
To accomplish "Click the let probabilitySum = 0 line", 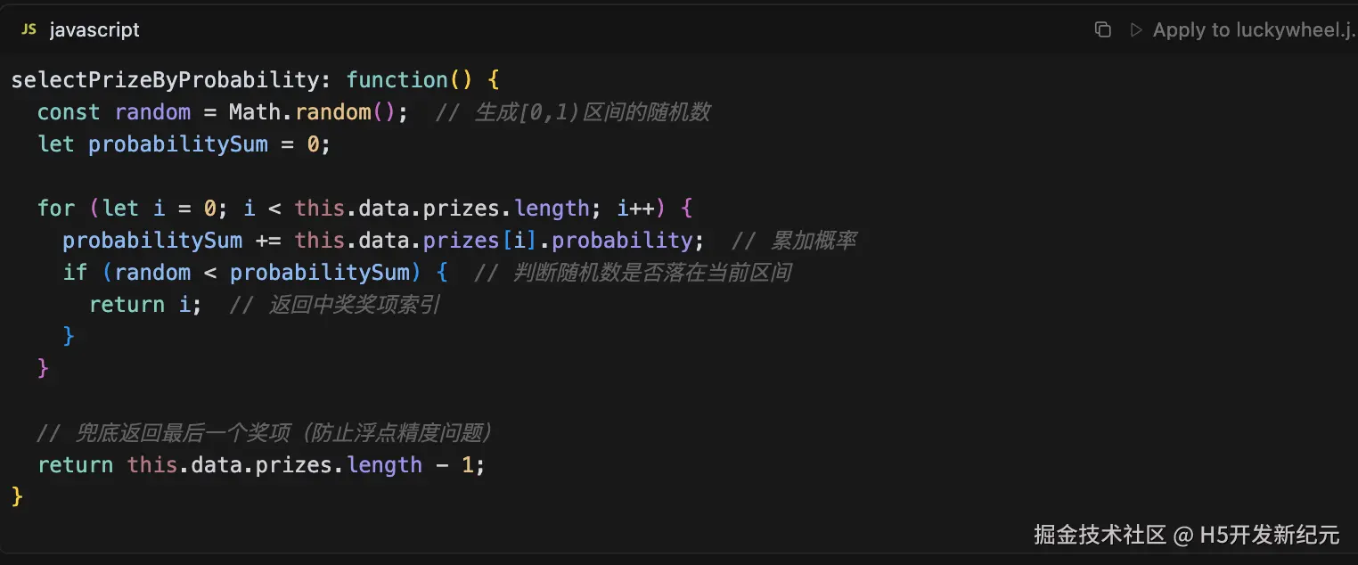I will click(184, 144).
